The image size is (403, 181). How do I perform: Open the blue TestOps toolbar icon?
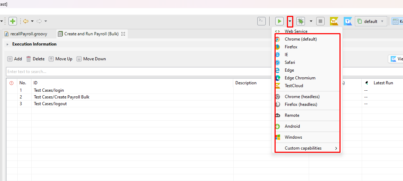pos(348,21)
